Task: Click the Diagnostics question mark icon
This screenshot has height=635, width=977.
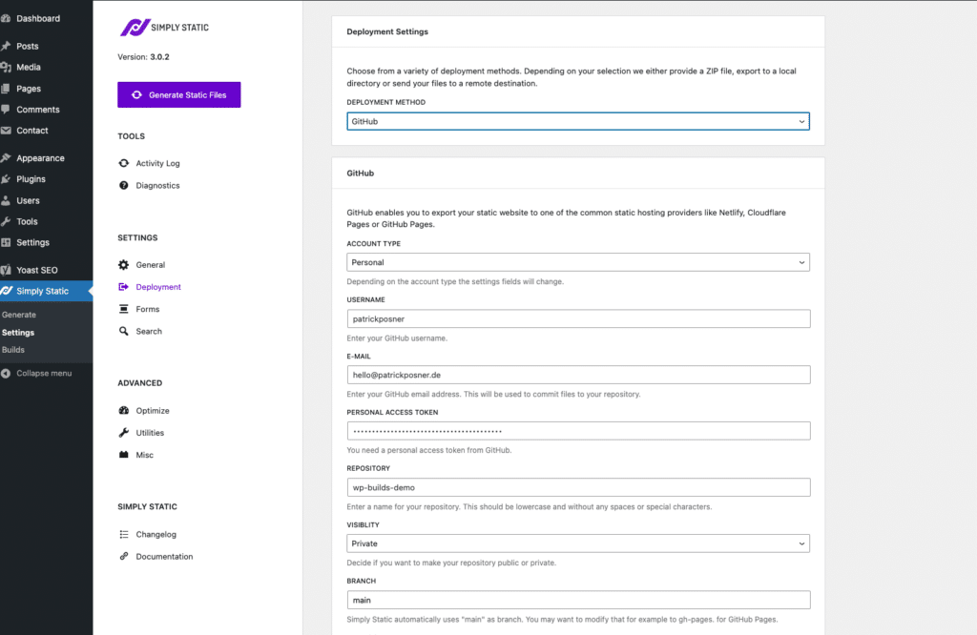Action: 123,186
